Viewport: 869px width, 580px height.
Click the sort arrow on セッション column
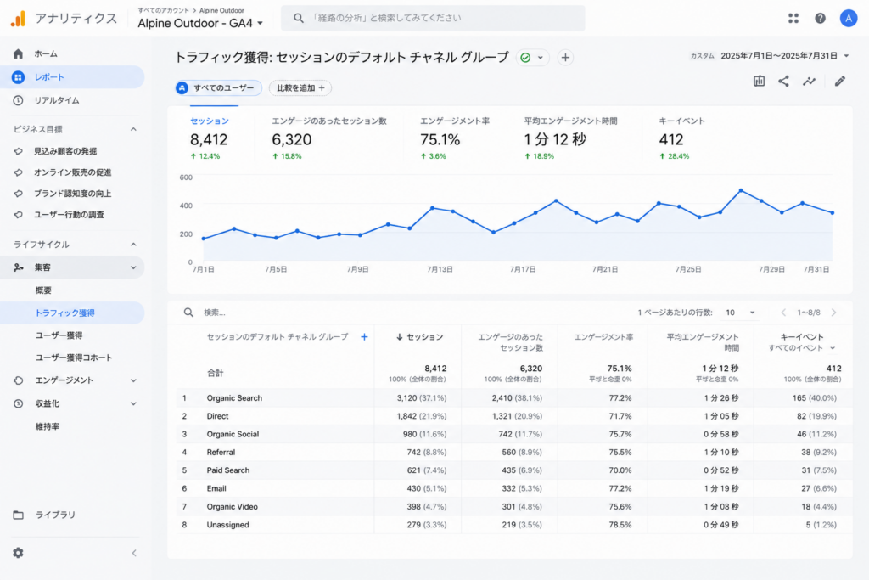click(399, 336)
